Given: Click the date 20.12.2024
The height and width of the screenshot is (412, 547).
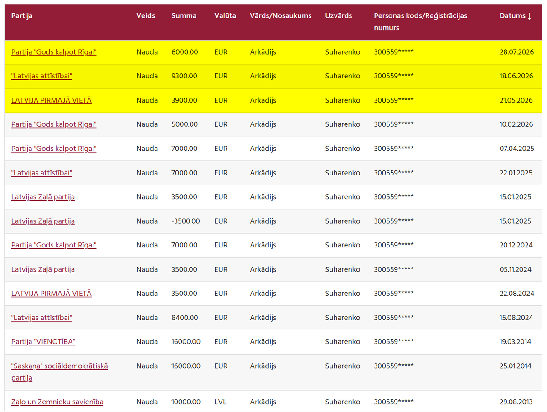Looking at the screenshot, I should 516,245.
